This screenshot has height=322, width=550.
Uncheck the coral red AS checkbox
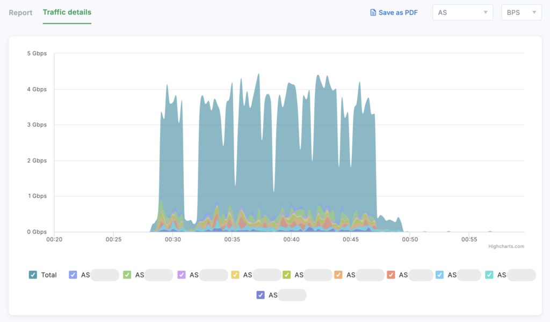point(391,275)
